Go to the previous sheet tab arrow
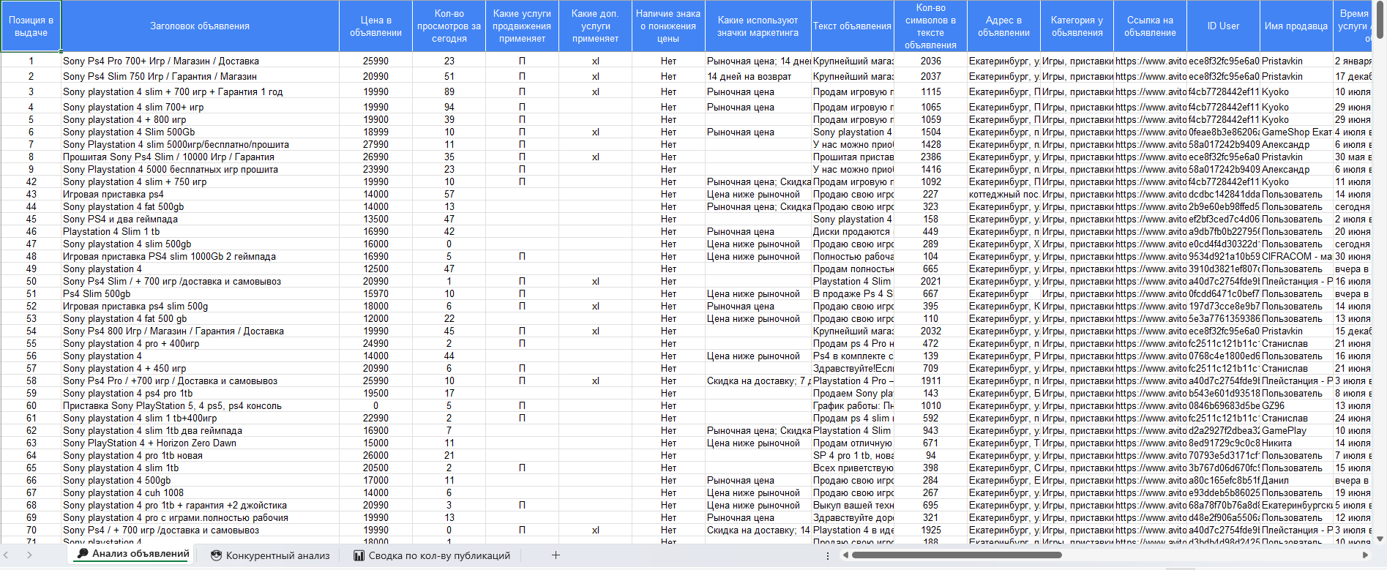Viewport: 1387px width, 570px height. pos(7,555)
